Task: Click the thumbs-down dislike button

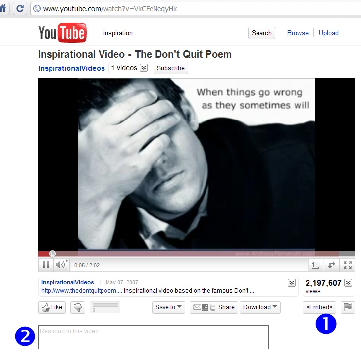Action: 78,307
